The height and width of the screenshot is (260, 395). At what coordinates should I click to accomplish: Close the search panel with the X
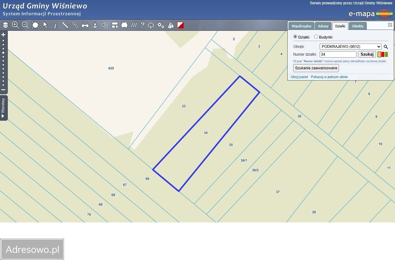390,25
